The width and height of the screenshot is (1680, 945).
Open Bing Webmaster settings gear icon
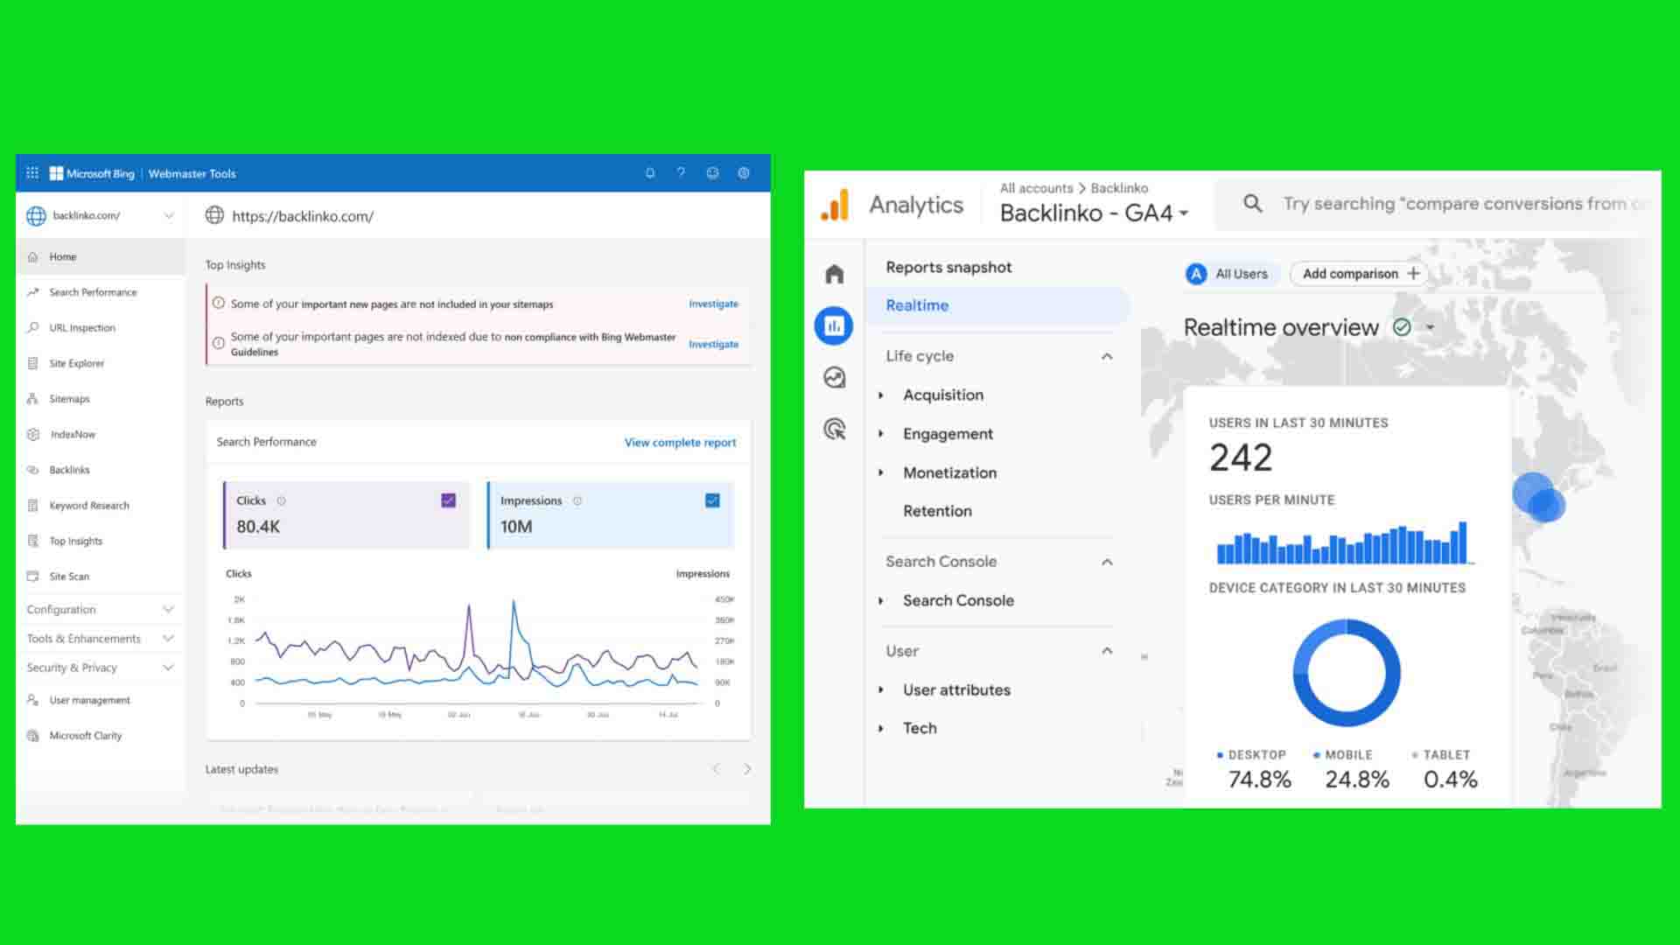click(x=744, y=173)
